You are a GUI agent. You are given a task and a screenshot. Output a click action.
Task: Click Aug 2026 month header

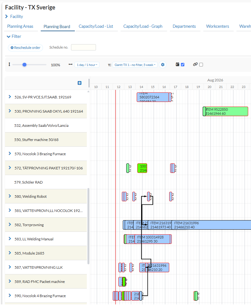coord(215,80)
